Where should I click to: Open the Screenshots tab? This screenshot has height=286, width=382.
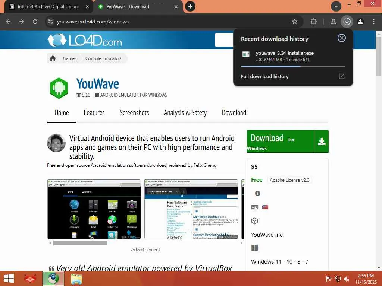tap(134, 113)
